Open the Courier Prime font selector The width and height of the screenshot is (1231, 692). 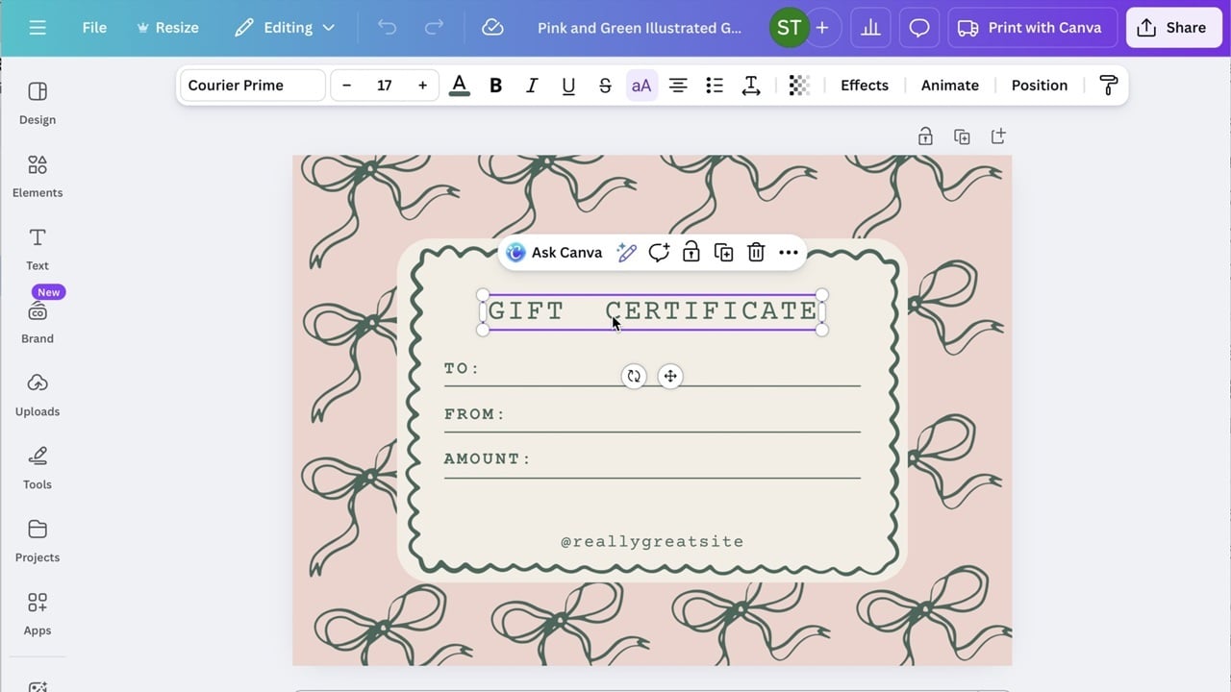pos(252,86)
